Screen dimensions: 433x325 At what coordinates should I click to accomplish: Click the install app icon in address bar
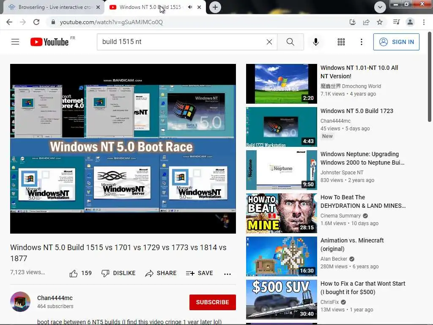[x=352, y=22]
